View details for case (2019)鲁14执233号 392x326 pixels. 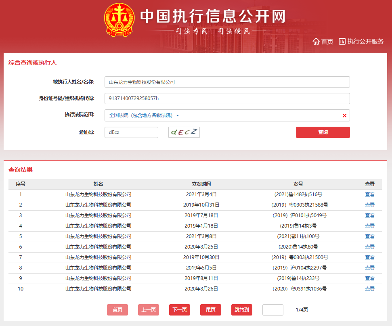tap(369, 278)
